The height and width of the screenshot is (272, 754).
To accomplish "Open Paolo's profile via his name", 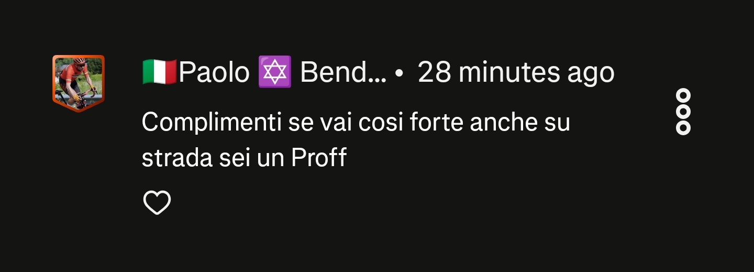I will (x=214, y=73).
